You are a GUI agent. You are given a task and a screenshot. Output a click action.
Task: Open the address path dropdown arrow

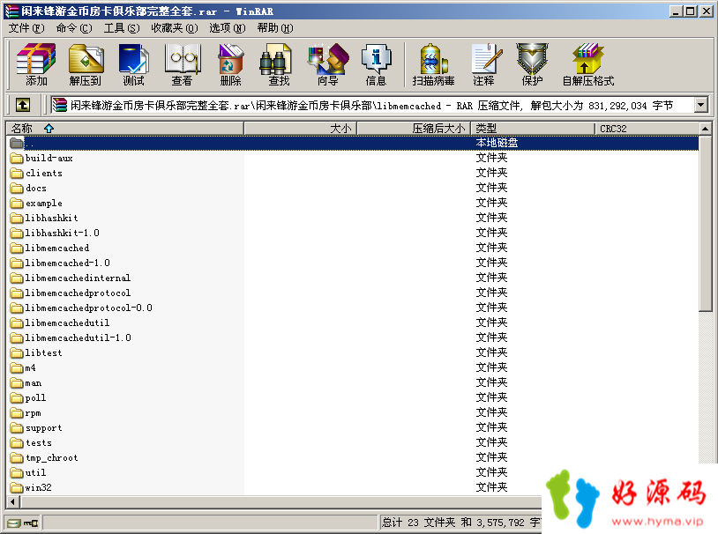tap(700, 105)
